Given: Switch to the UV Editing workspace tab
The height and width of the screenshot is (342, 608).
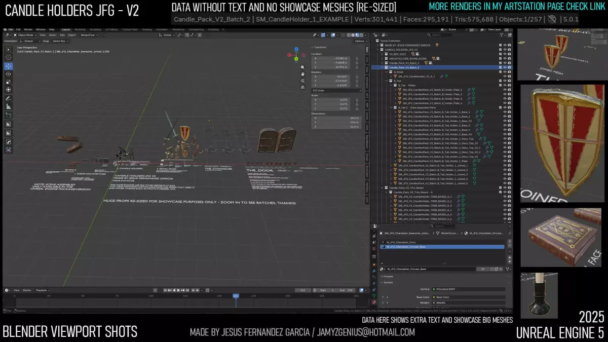Looking at the screenshot, I should [x=111, y=29].
